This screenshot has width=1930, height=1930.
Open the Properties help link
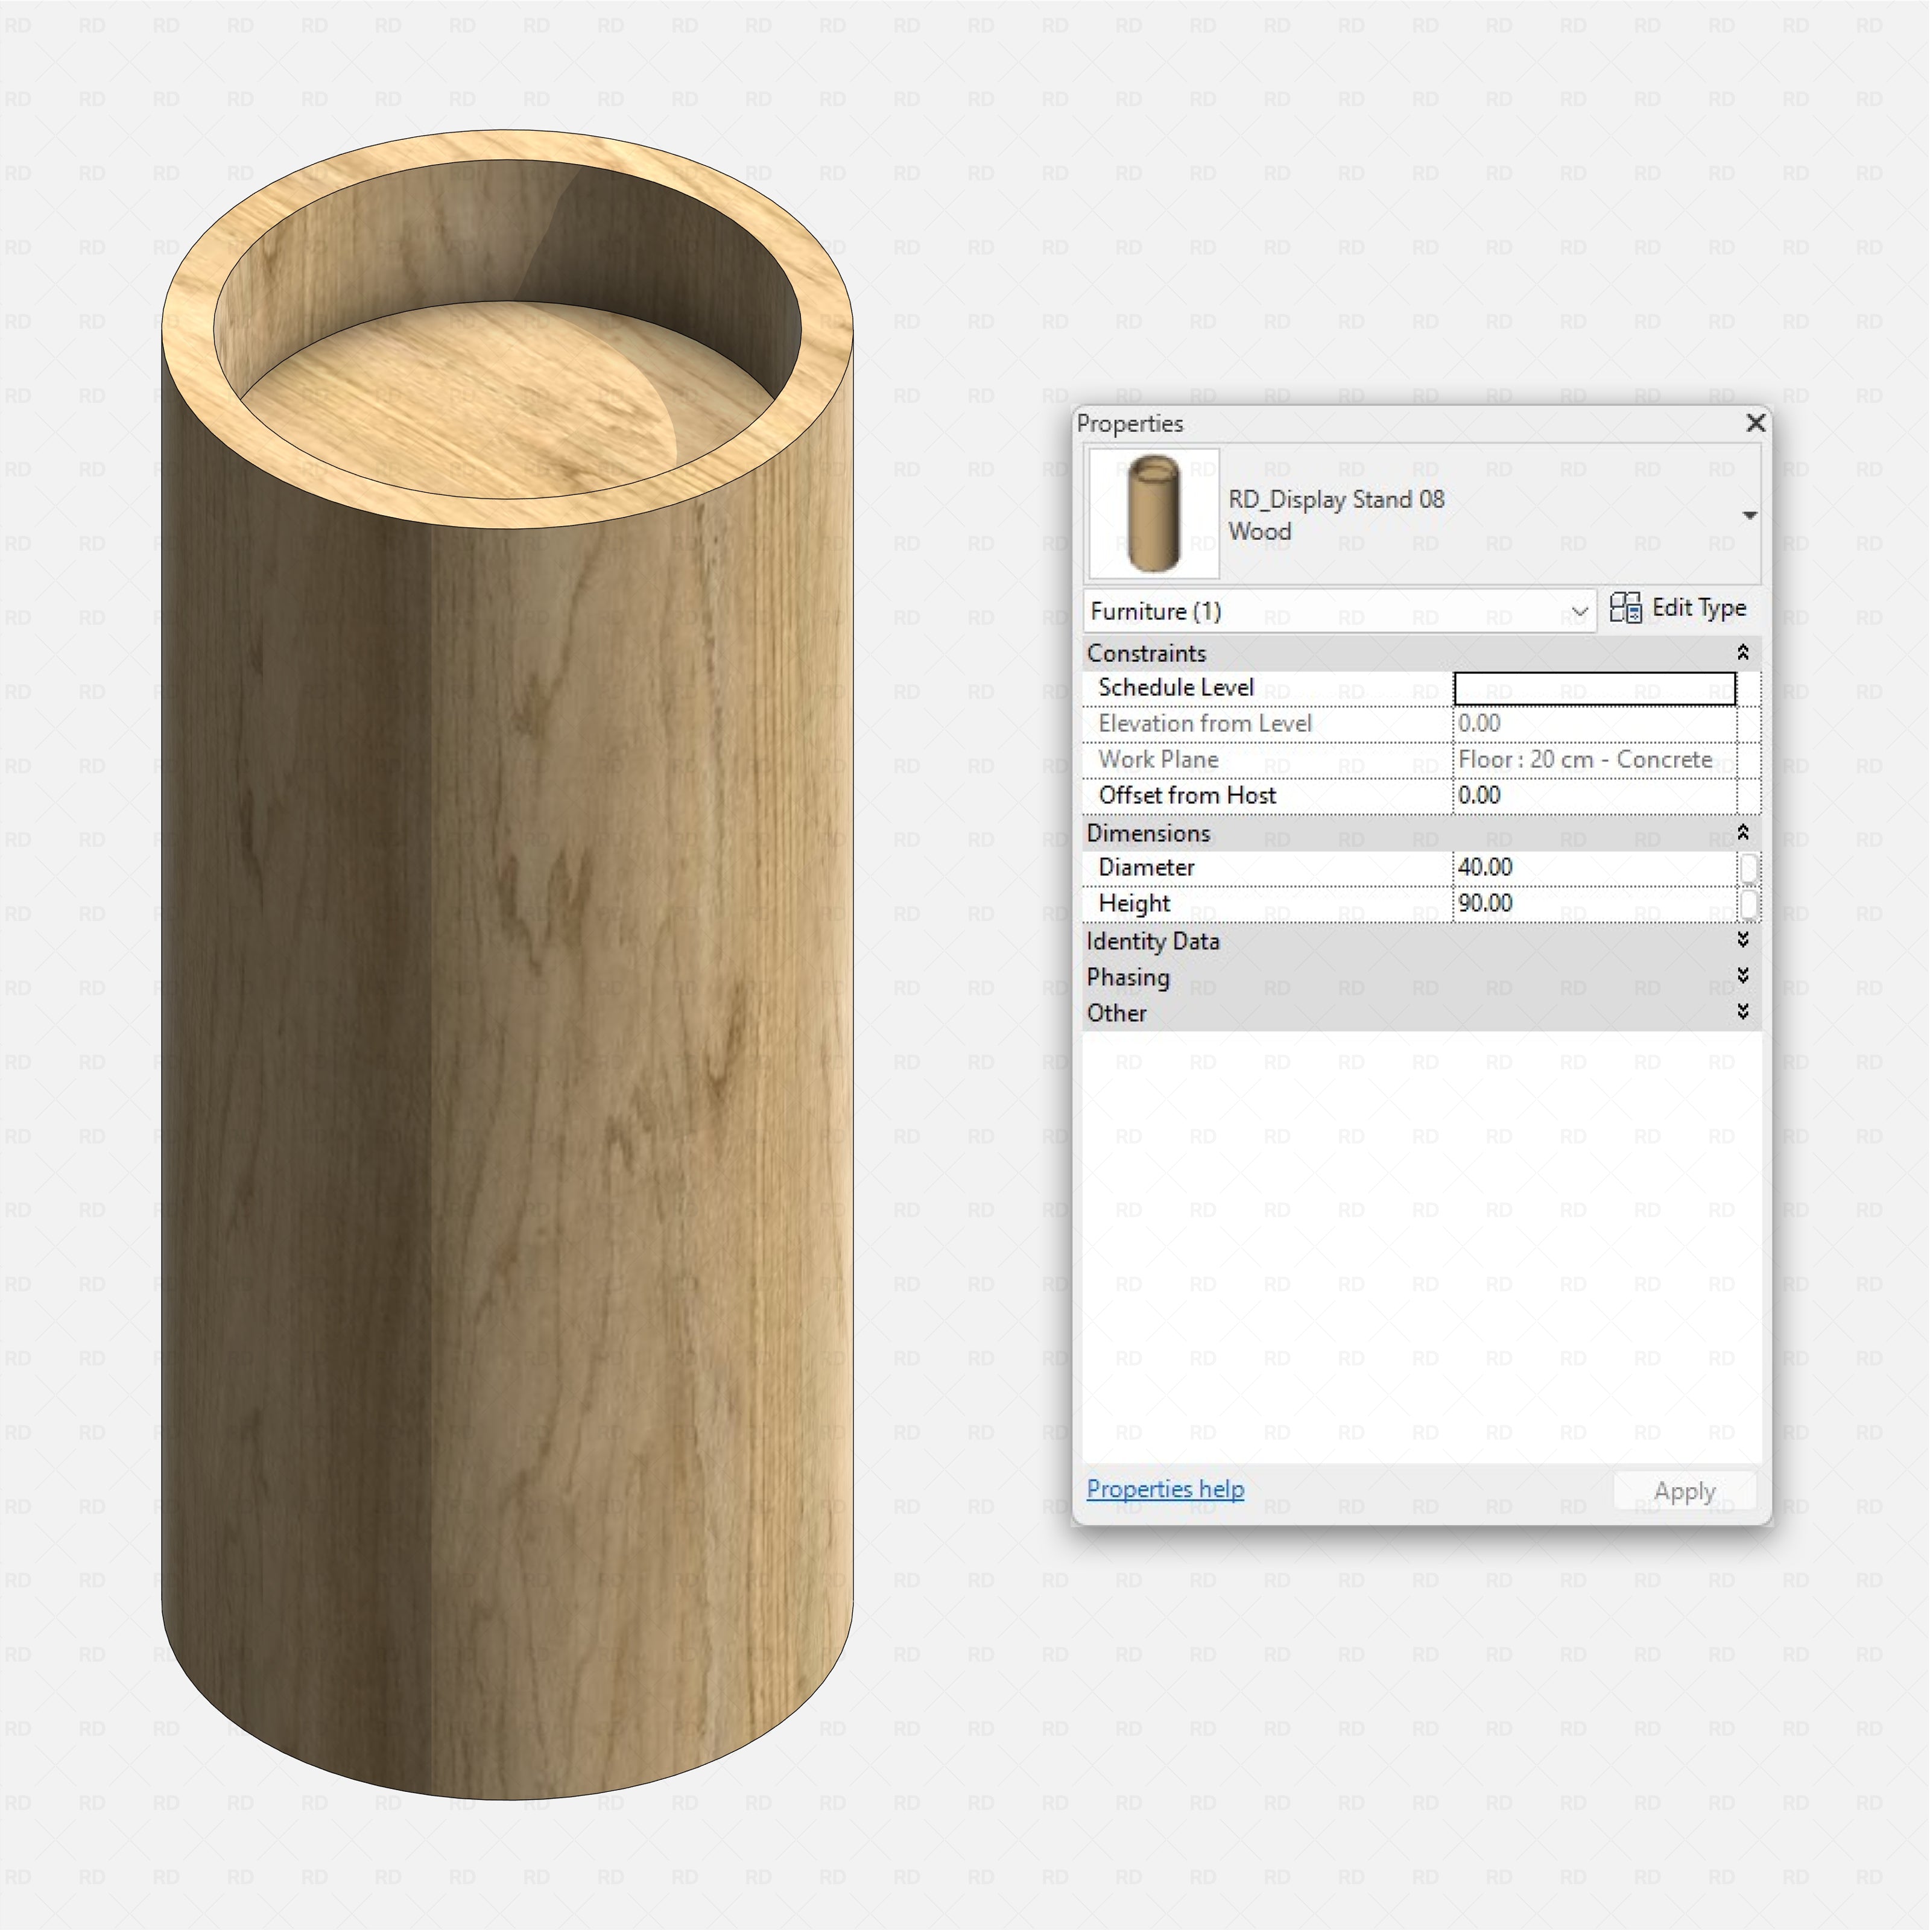(x=1165, y=1490)
